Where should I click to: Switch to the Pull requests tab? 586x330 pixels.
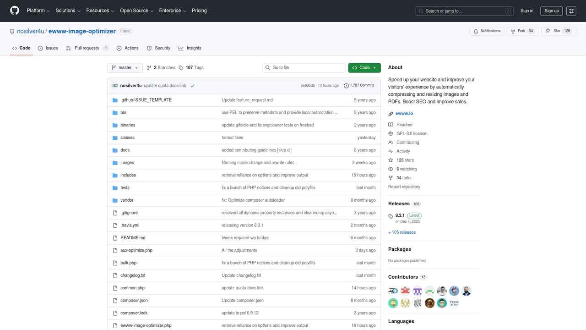pyautogui.click(x=87, y=48)
